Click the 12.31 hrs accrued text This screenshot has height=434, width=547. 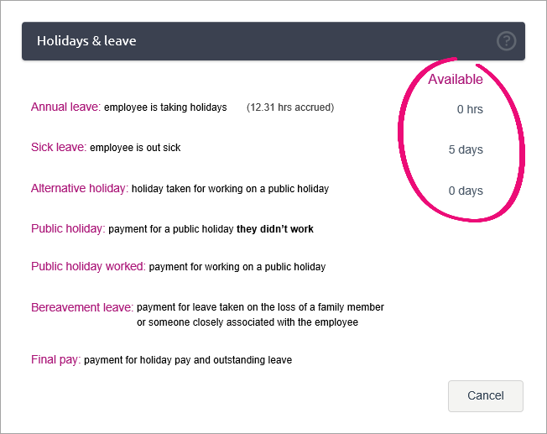(289, 107)
